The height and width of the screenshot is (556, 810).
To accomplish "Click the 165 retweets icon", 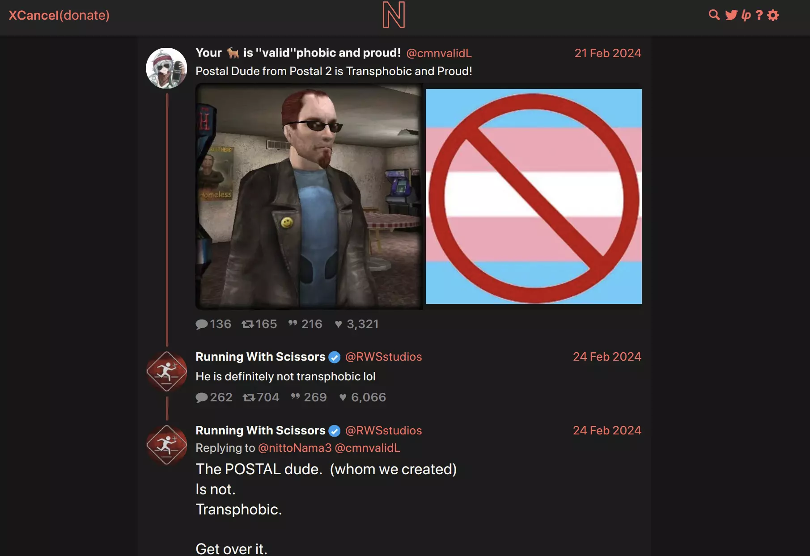I will coord(248,324).
